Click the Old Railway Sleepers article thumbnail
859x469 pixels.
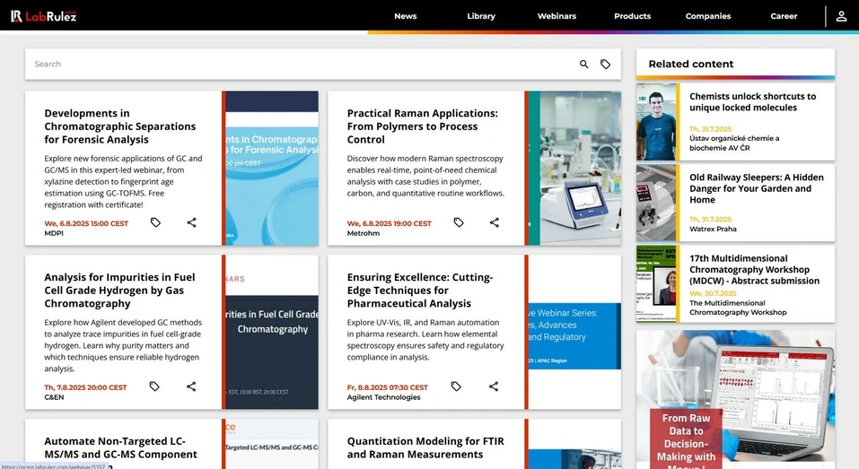(x=656, y=203)
